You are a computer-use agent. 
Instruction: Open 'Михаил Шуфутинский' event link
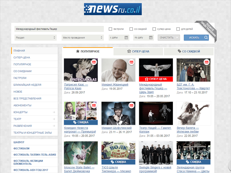click(x=117, y=128)
